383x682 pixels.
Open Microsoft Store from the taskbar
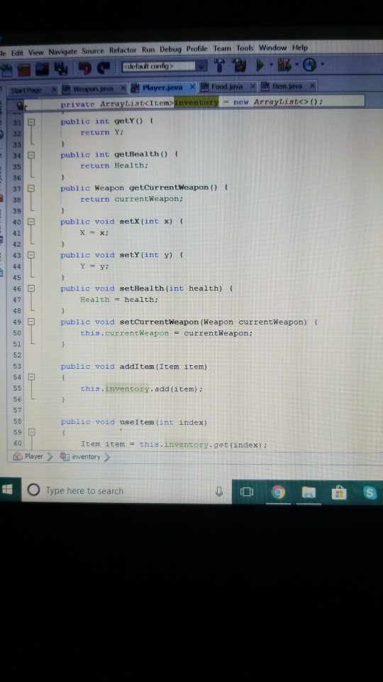click(x=339, y=492)
